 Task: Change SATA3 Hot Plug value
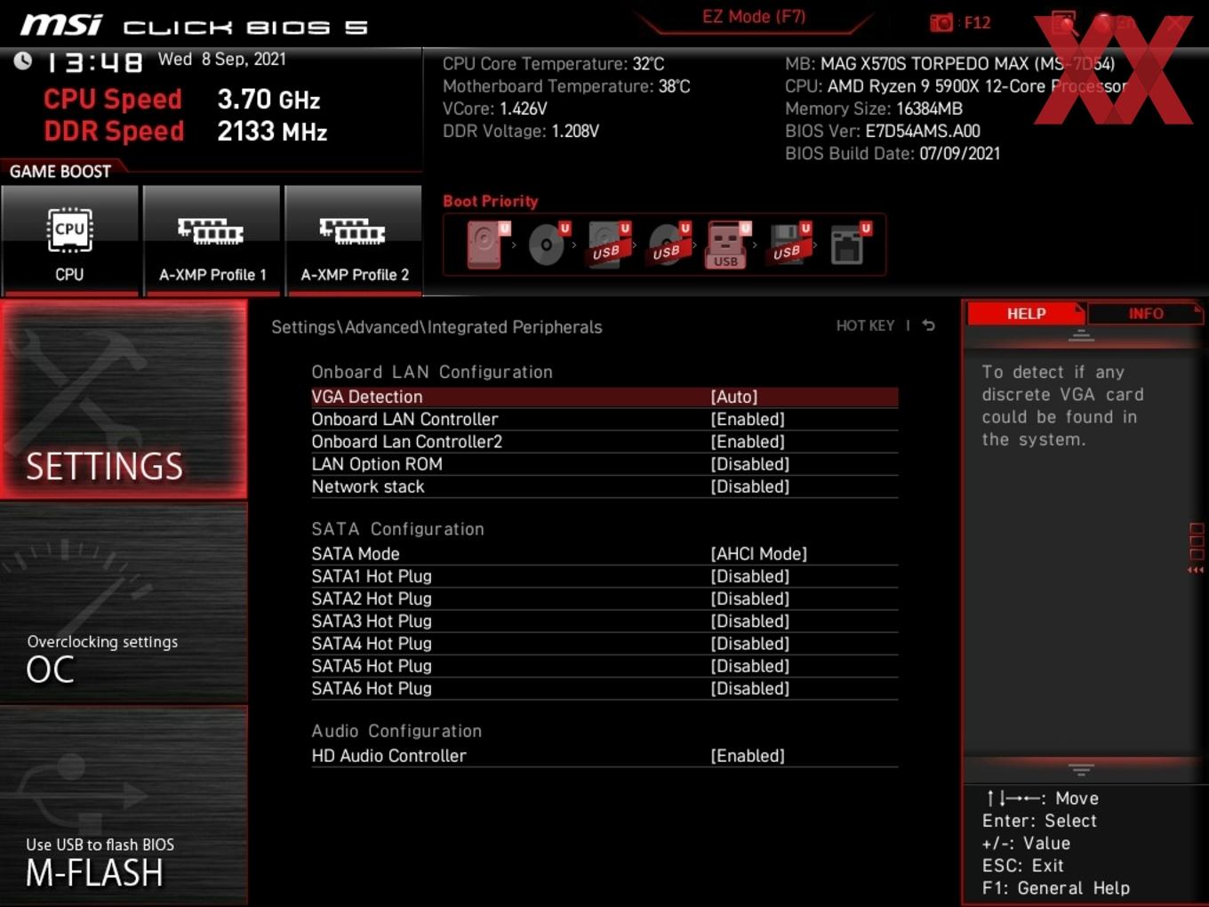(x=604, y=621)
